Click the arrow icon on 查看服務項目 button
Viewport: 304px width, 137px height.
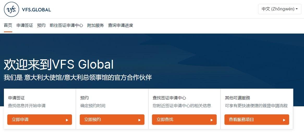click(284, 120)
